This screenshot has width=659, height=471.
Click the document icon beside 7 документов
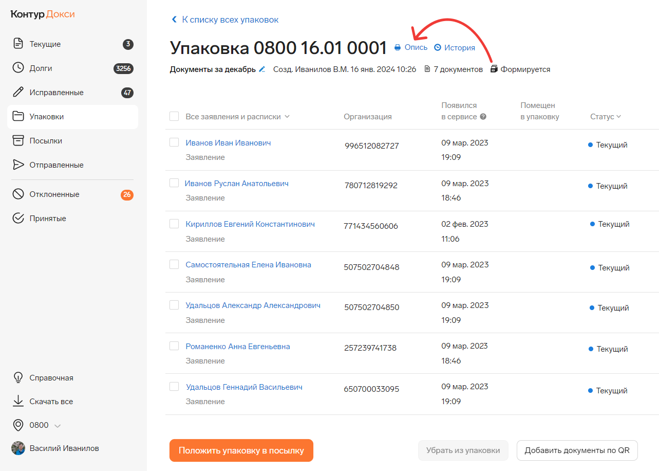pos(427,69)
